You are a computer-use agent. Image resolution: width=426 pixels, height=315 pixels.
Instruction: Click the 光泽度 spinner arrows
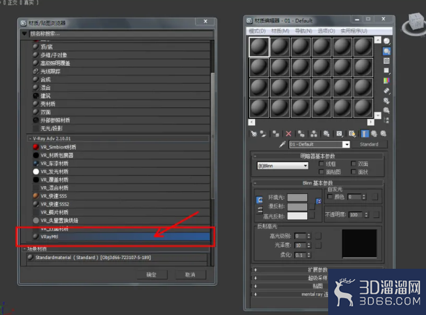coord(309,245)
